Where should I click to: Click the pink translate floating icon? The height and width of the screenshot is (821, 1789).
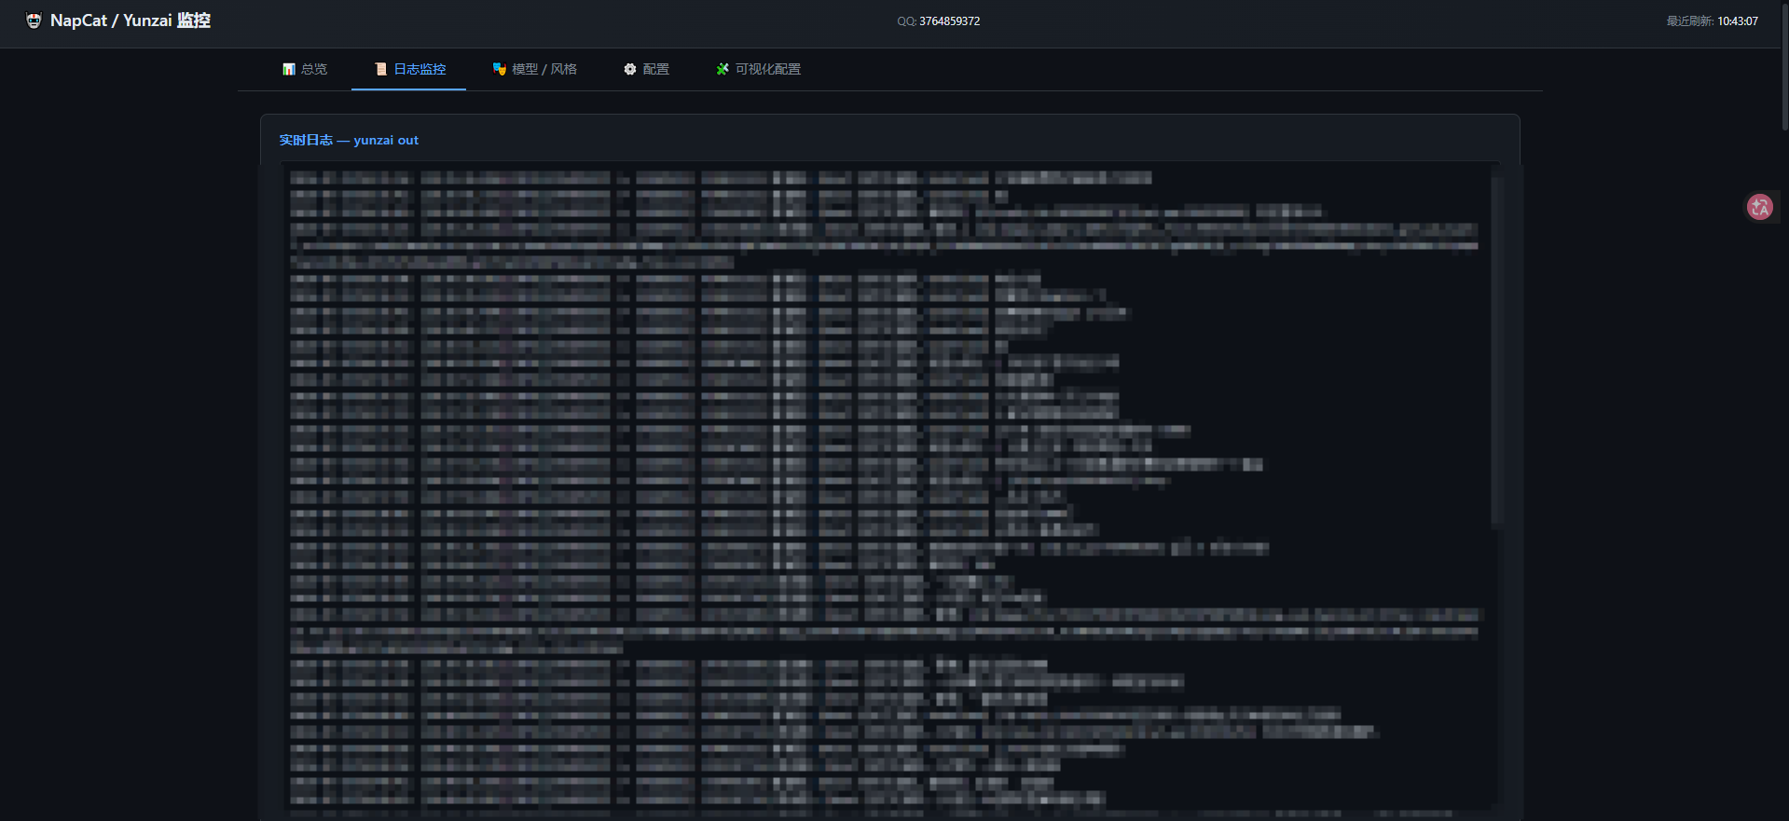pos(1759,207)
